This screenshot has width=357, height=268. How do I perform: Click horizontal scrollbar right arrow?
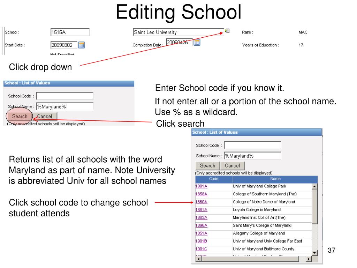(x=309, y=259)
